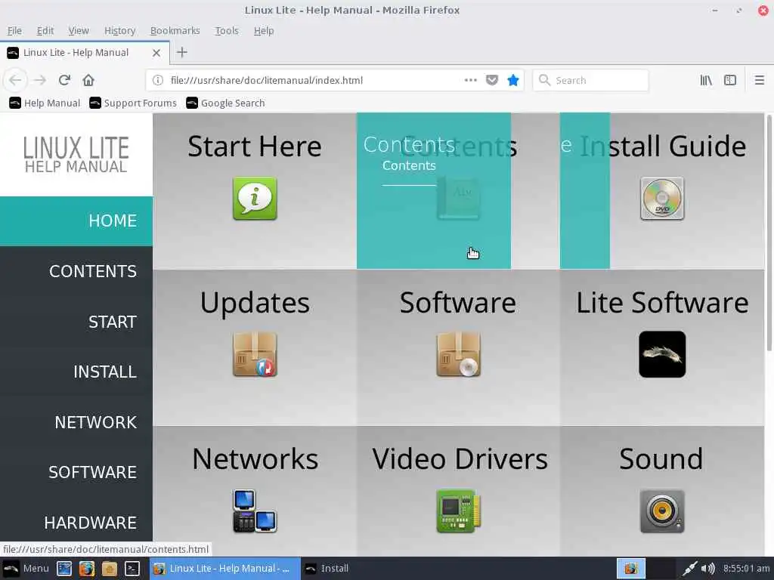This screenshot has width=774, height=580.
Task: Open the File menu
Action: [x=14, y=30]
